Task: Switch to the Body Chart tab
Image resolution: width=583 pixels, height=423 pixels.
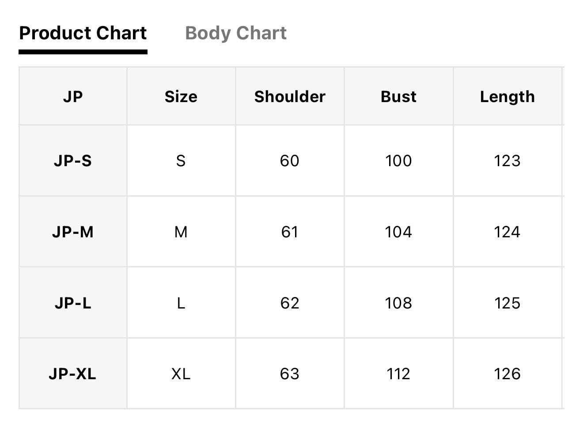Action: [x=236, y=33]
